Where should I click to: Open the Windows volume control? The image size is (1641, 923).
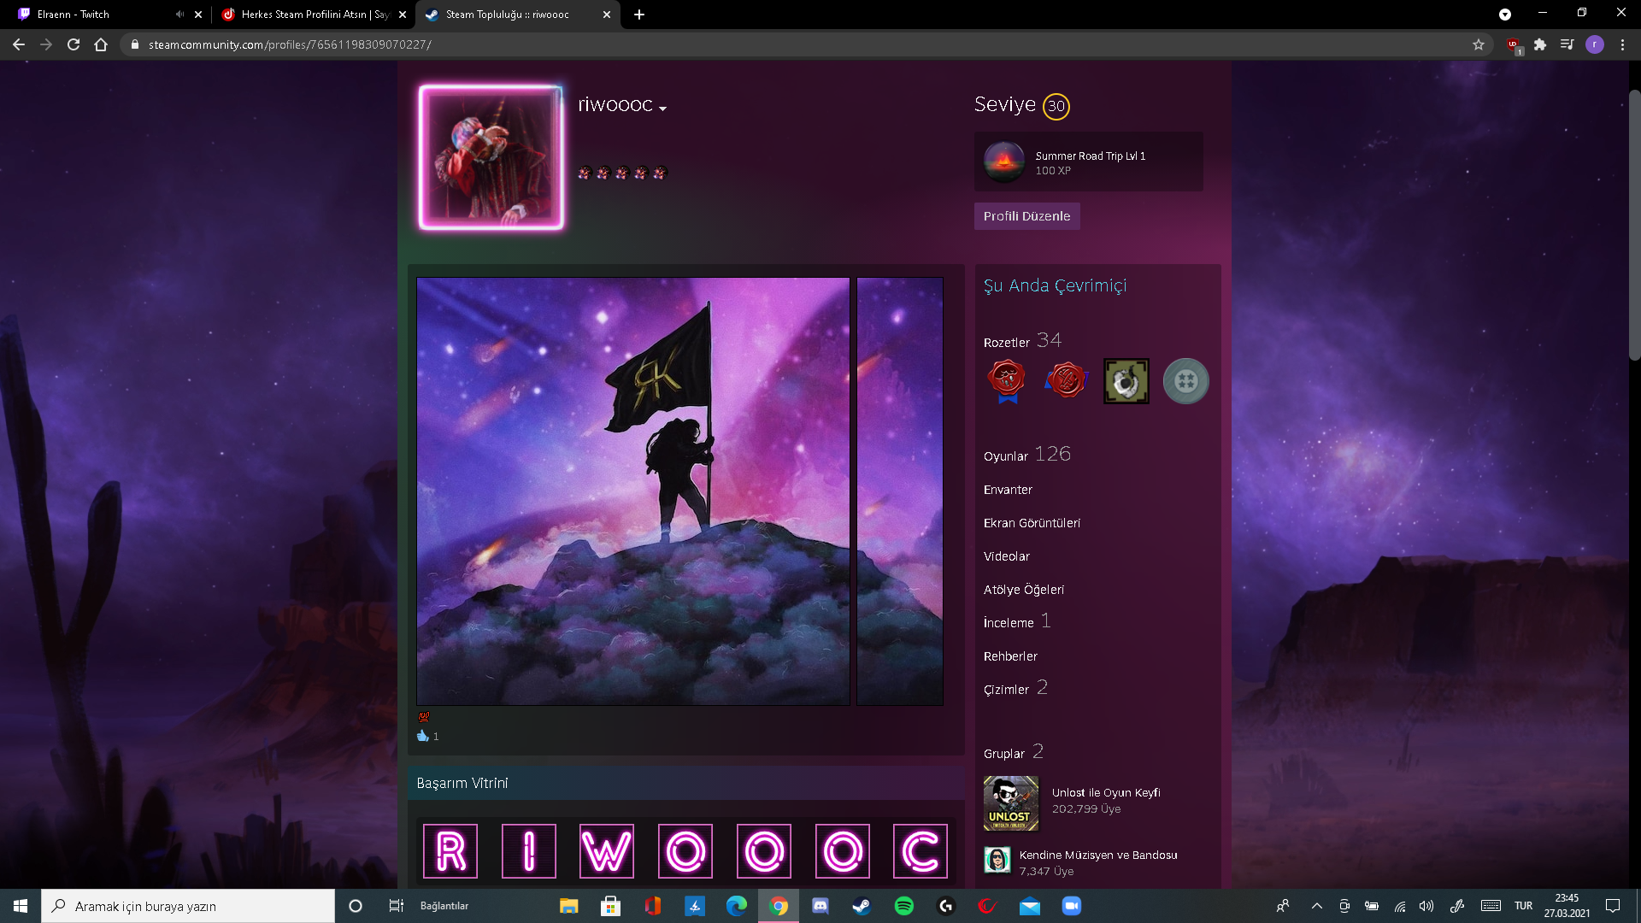[x=1426, y=906]
